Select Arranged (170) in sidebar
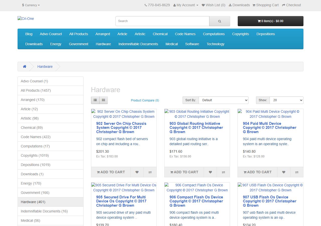This screenshot has height=226, width=321. (x=50, y=100)
